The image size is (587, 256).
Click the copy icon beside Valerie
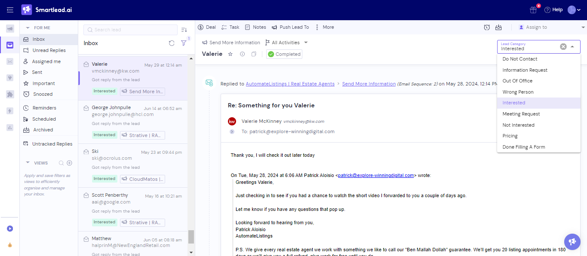pos(254,54)
